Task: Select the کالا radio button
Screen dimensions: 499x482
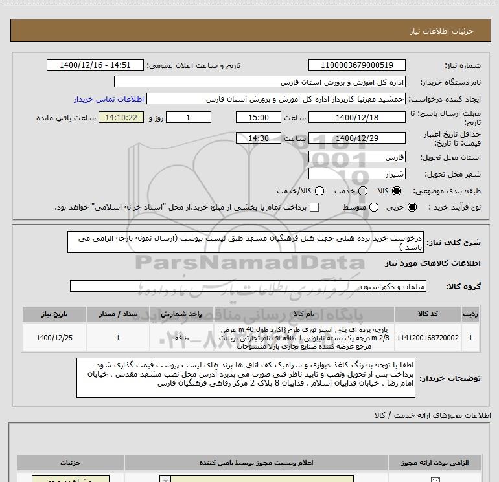Action: point(397,191)
